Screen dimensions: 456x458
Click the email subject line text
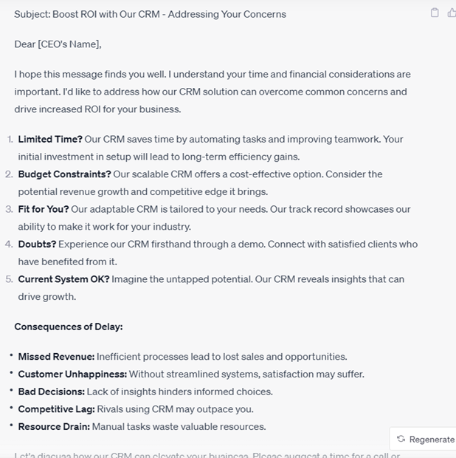[x=150, y=14]
